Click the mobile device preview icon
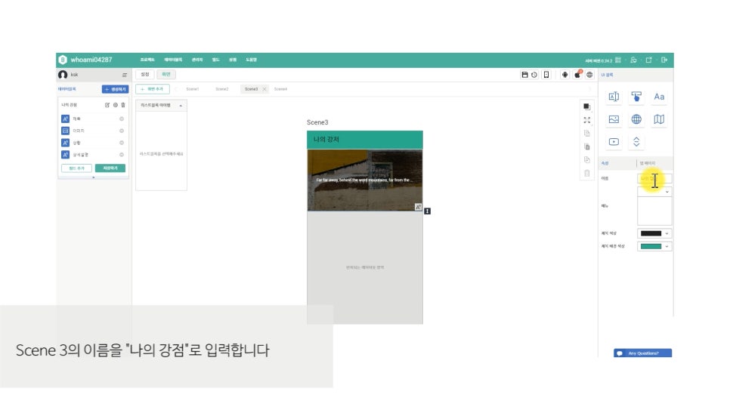Screen dimensions: 730x410 coord(546,75)
